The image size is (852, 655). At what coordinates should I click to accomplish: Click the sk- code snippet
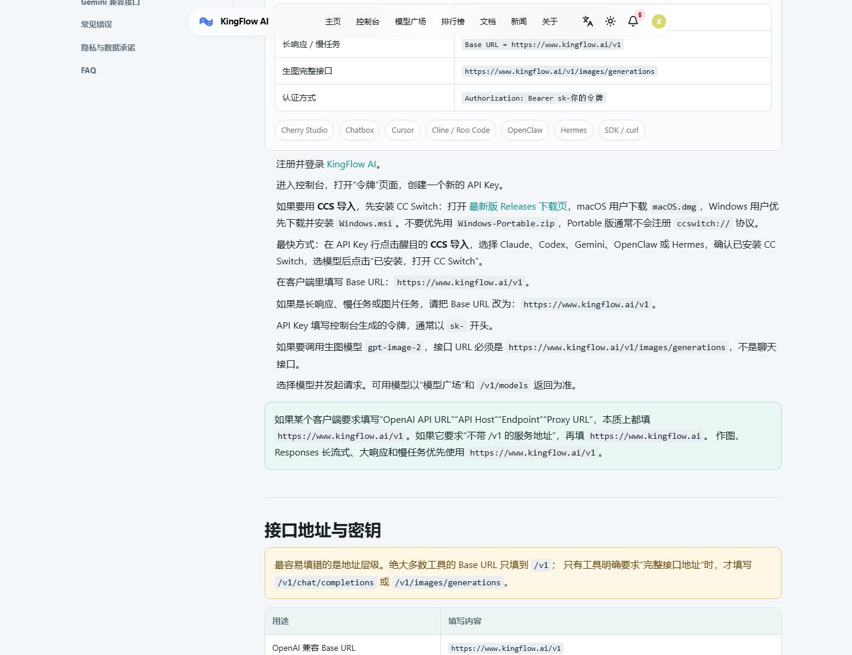(456, 326)
